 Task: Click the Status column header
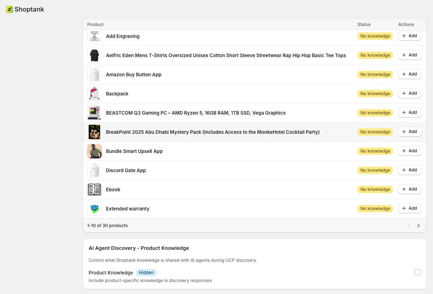coord(364,25)
